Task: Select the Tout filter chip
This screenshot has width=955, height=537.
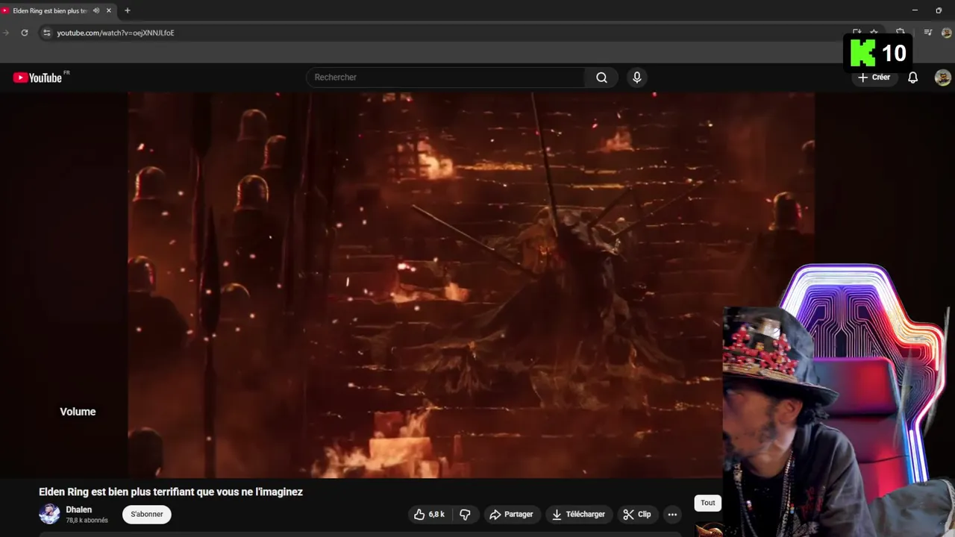Action: (708, 503)
